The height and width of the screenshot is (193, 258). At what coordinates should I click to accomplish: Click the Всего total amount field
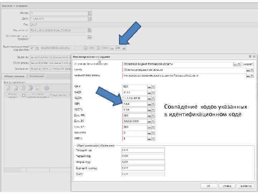(x=143, y=174)
